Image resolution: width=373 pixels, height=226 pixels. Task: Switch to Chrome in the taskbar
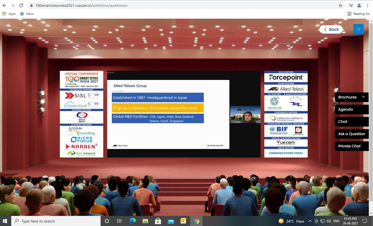(196, 221)
